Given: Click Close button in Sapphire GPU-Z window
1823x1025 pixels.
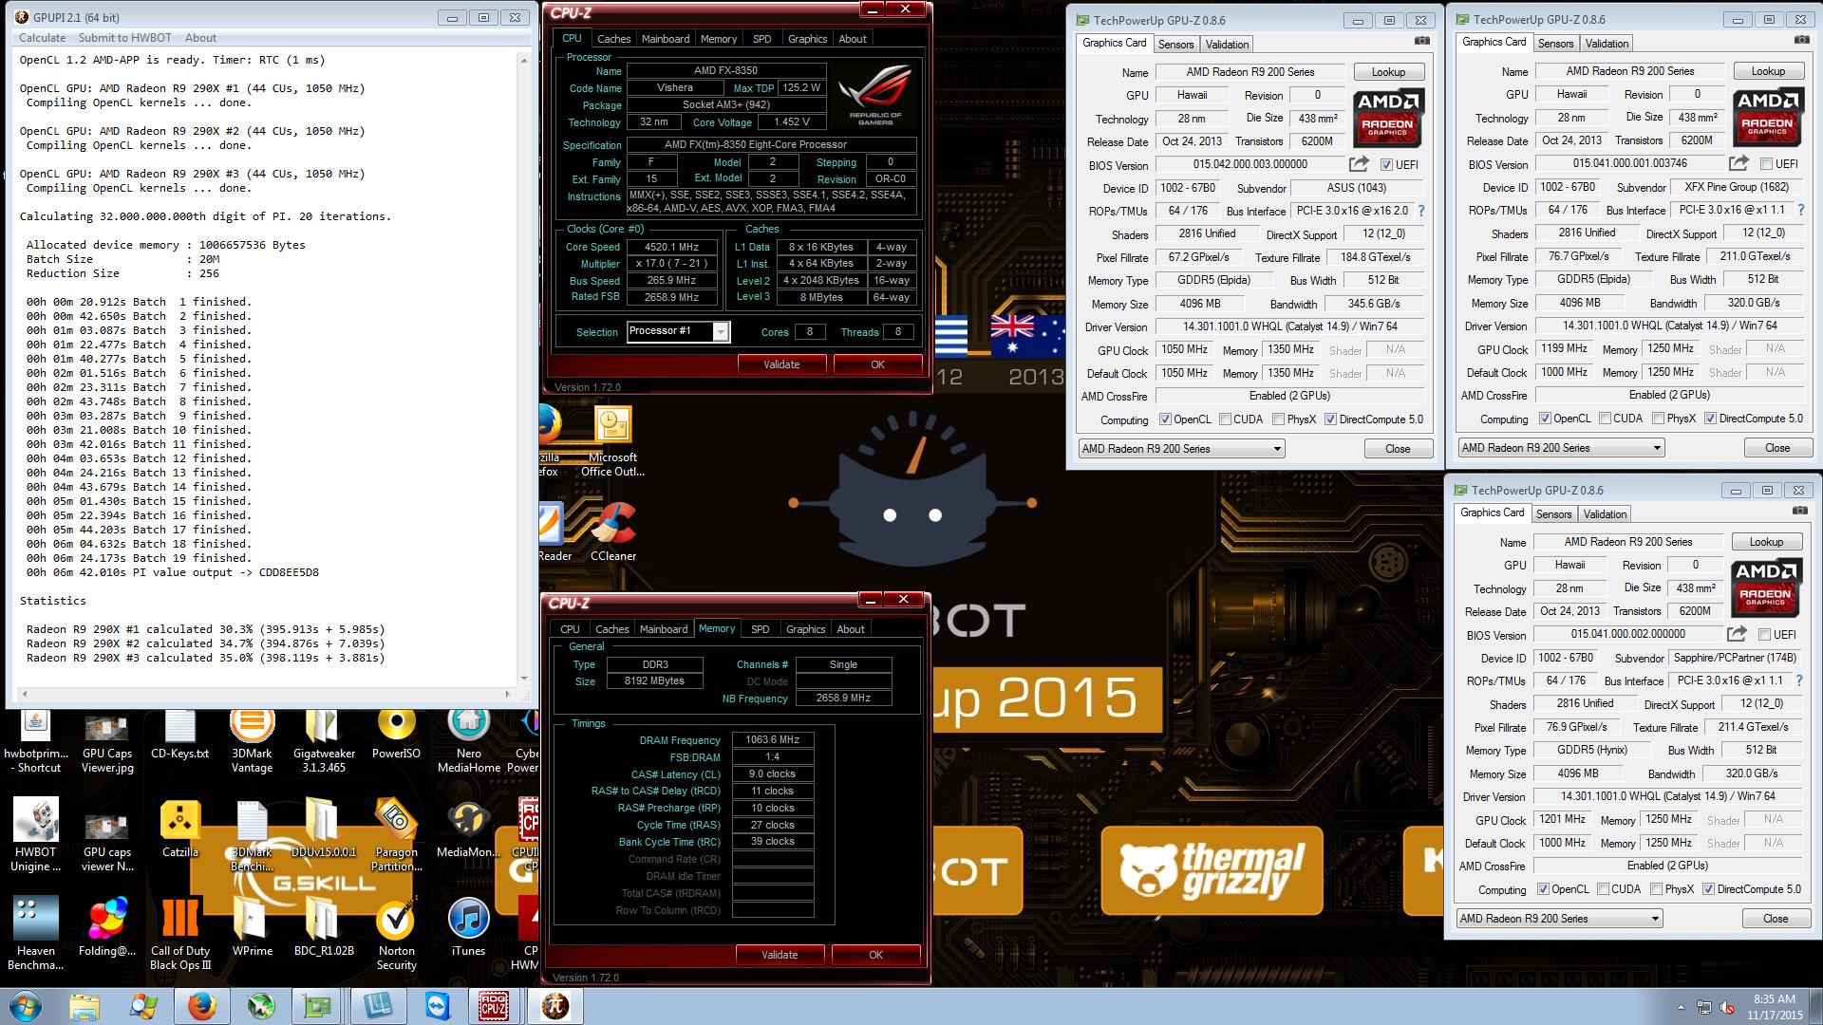Looking at the screenshot, I should (x=1776, y=919).
